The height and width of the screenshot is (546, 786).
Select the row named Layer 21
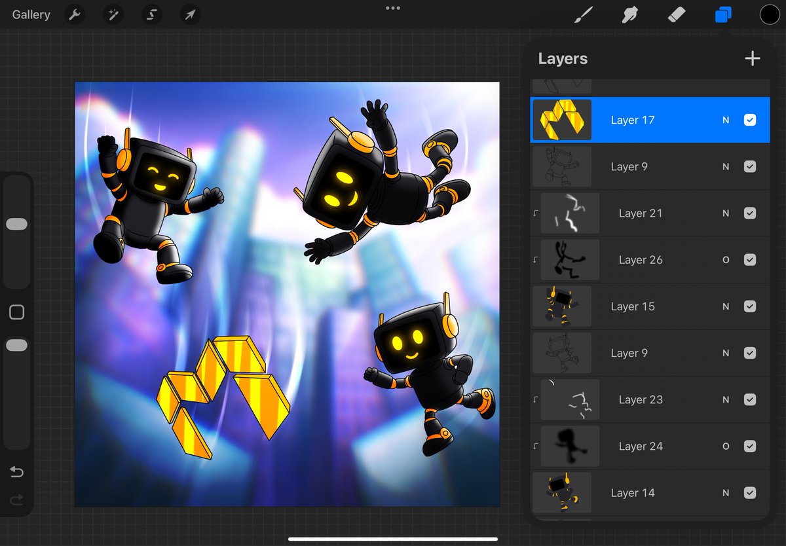(650, 213)
